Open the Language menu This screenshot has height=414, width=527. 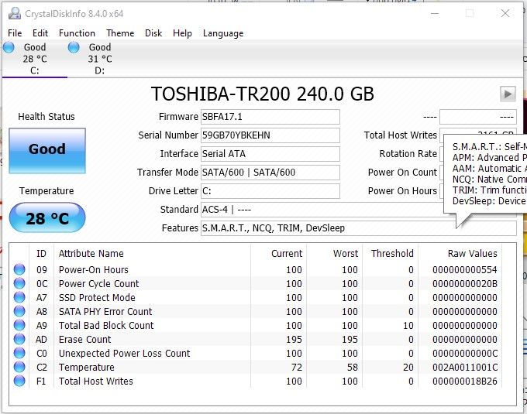(223, 33)
